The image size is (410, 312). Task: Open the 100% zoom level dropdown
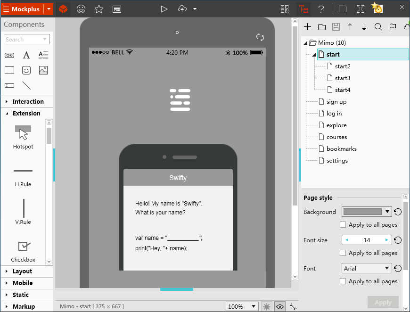242,306
